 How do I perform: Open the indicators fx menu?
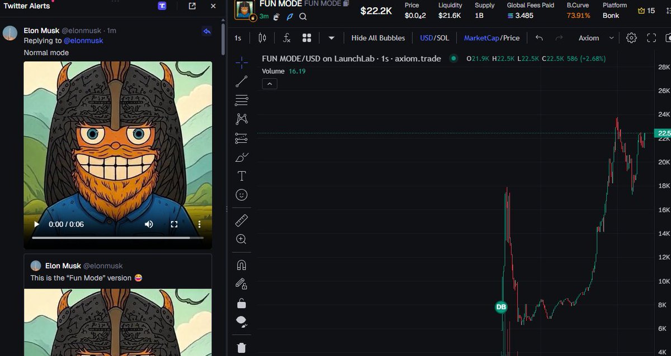(287, 38)
